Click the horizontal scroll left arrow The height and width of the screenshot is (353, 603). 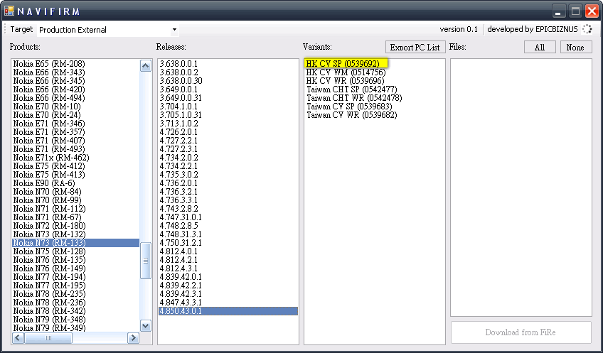[x=18, y=338]
